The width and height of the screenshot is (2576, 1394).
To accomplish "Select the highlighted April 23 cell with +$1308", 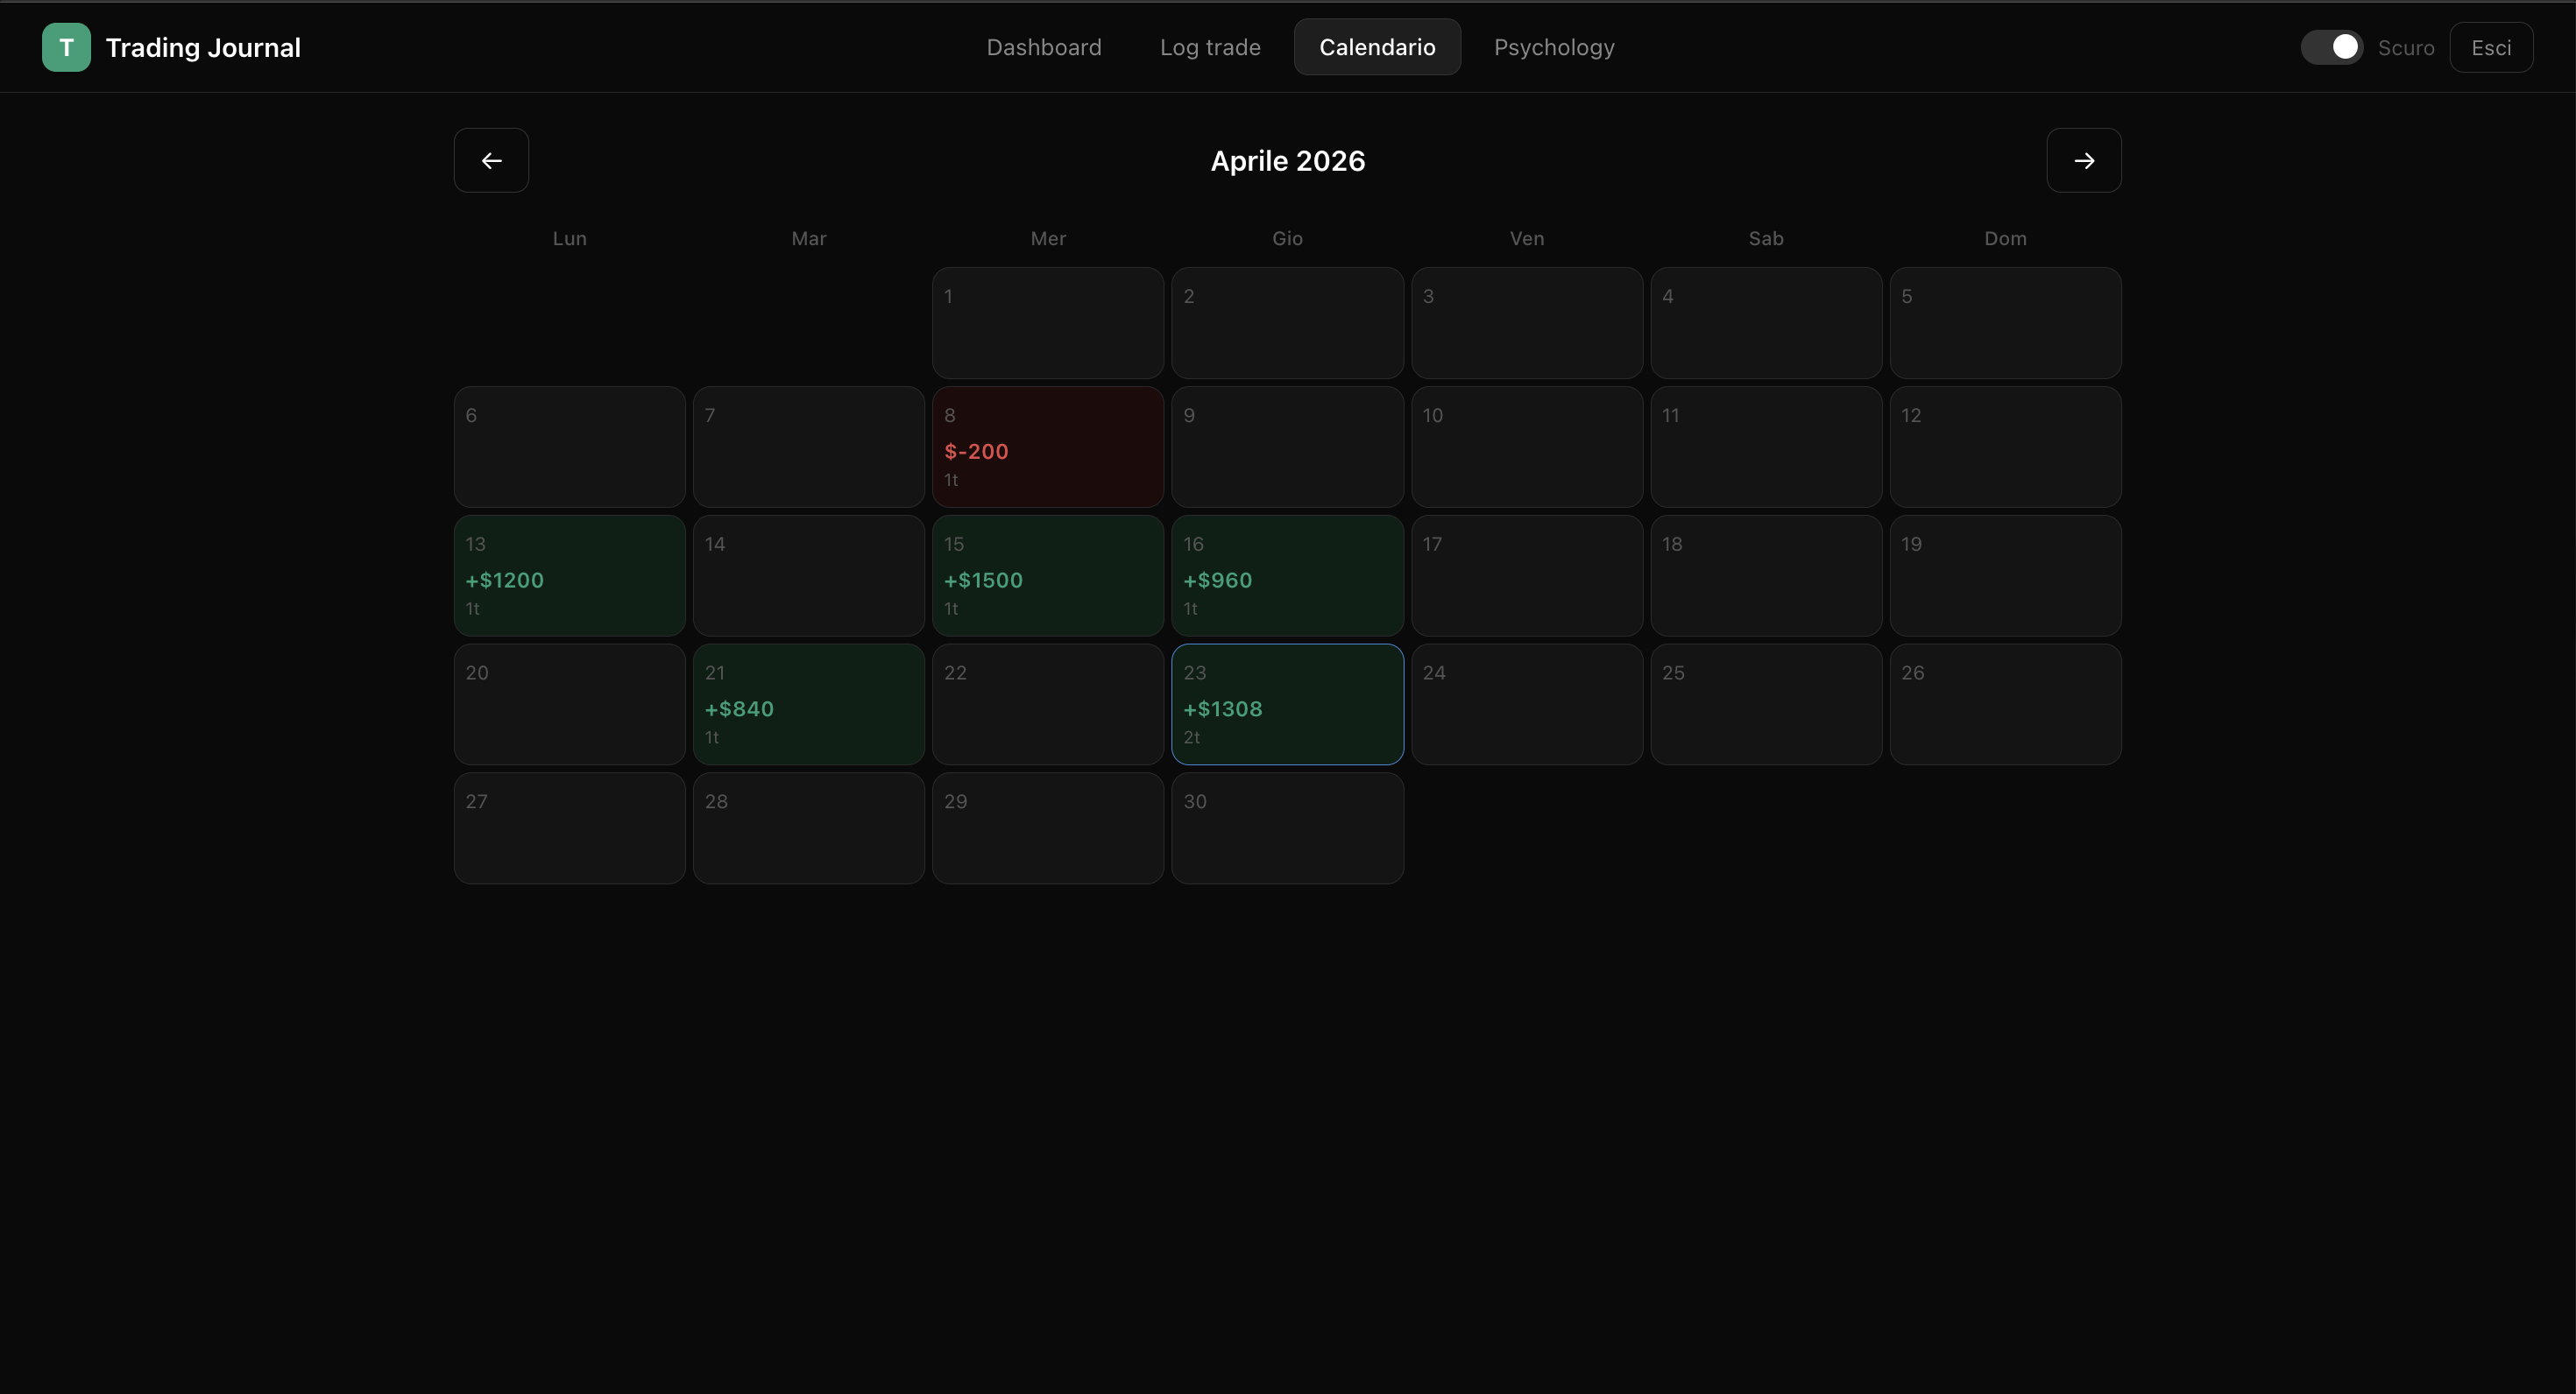I will (x=1287, y=703).
